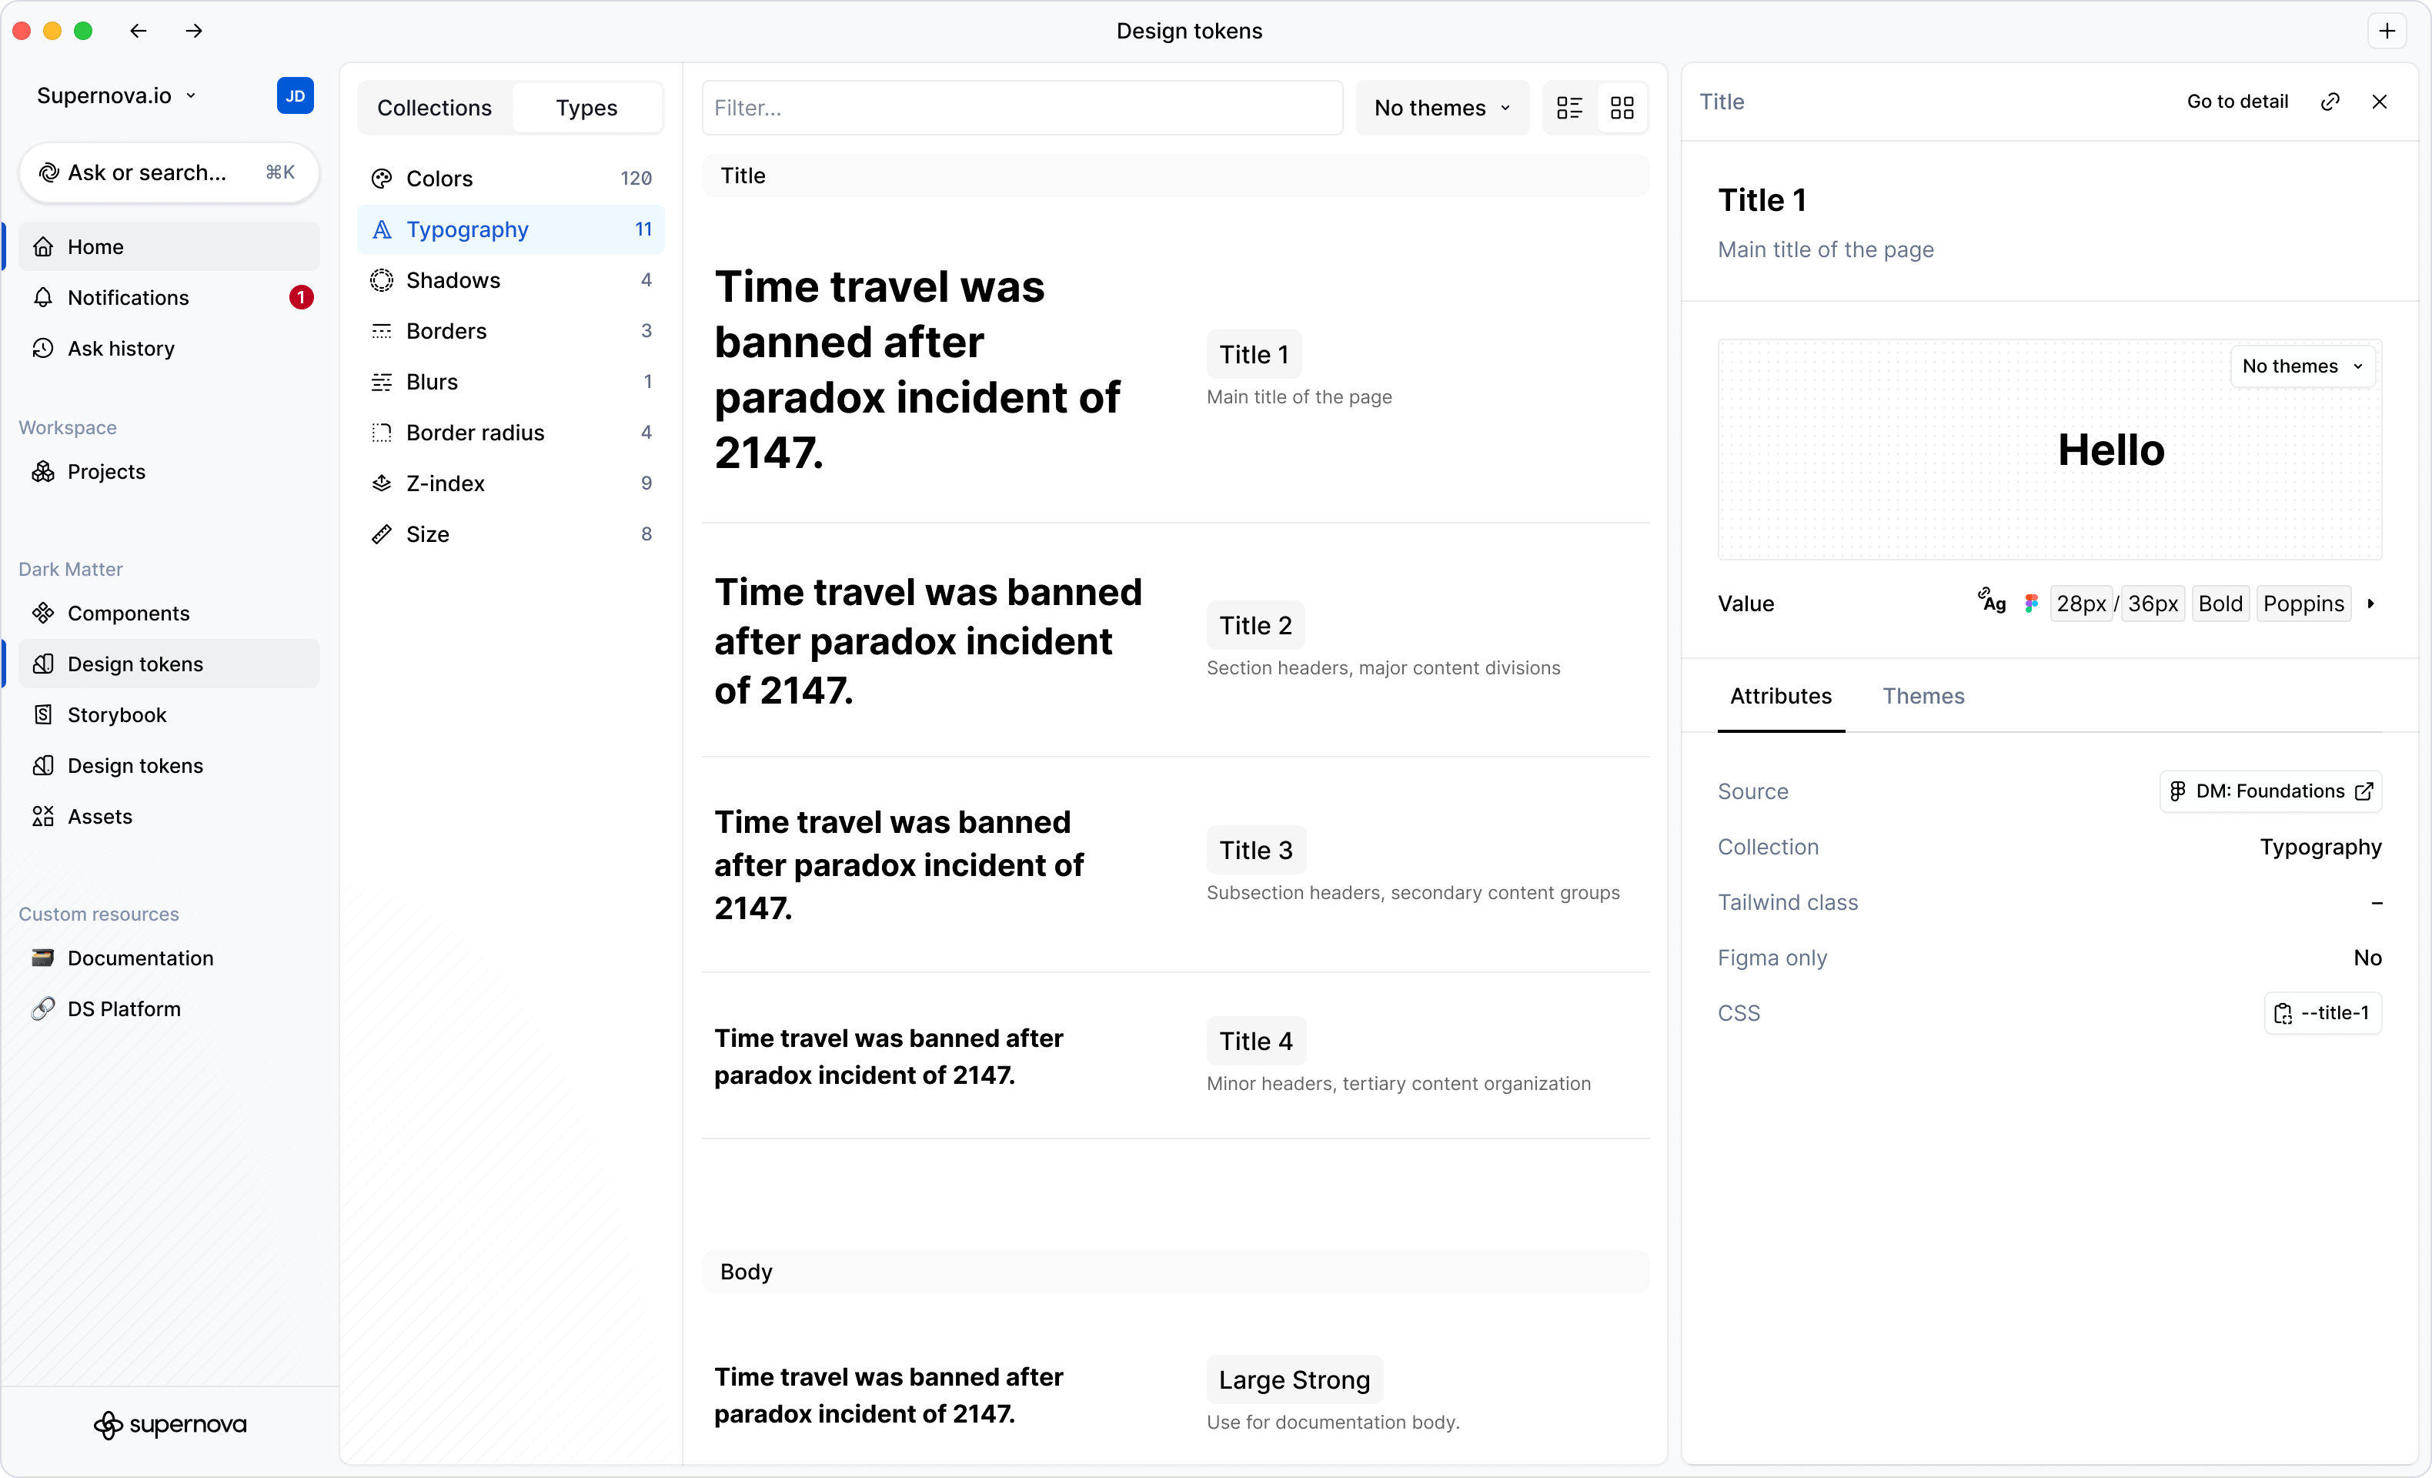Click the supernova logo at bottom
Image resolution: width=2432 pixels, height=1478 pixels.
point(170,1425)
